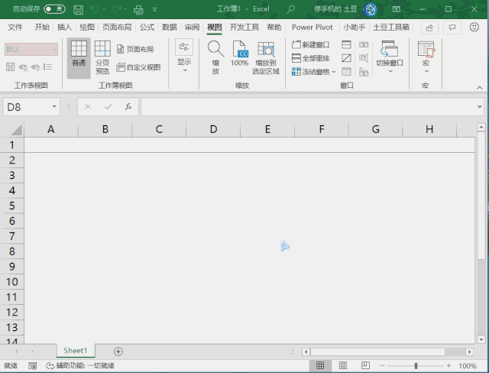Click Page Layout (页面布局) view button

pos(135,49)
